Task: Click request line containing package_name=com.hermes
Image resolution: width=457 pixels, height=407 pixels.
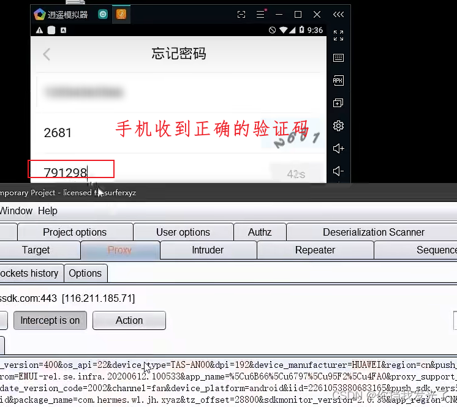Action: click(228, 400)
